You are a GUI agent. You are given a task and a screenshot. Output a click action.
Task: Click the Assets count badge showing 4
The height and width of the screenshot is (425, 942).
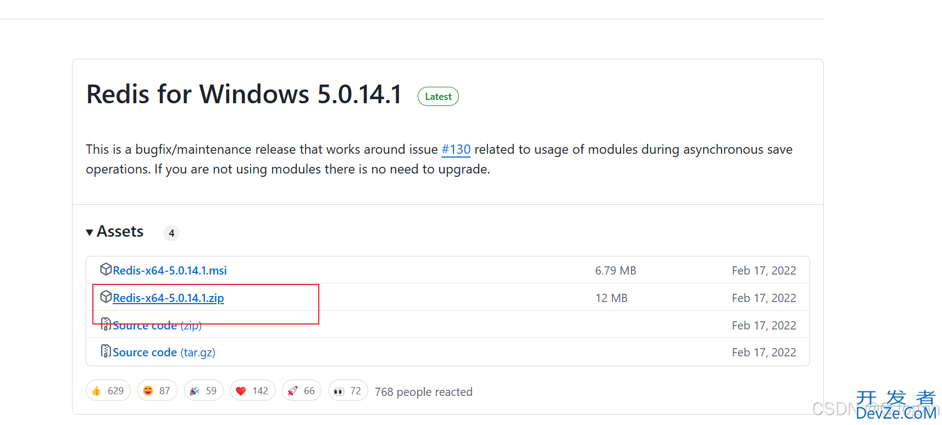171,233
